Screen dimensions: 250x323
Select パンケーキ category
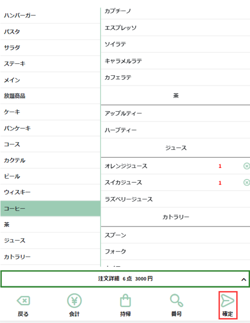50,128
